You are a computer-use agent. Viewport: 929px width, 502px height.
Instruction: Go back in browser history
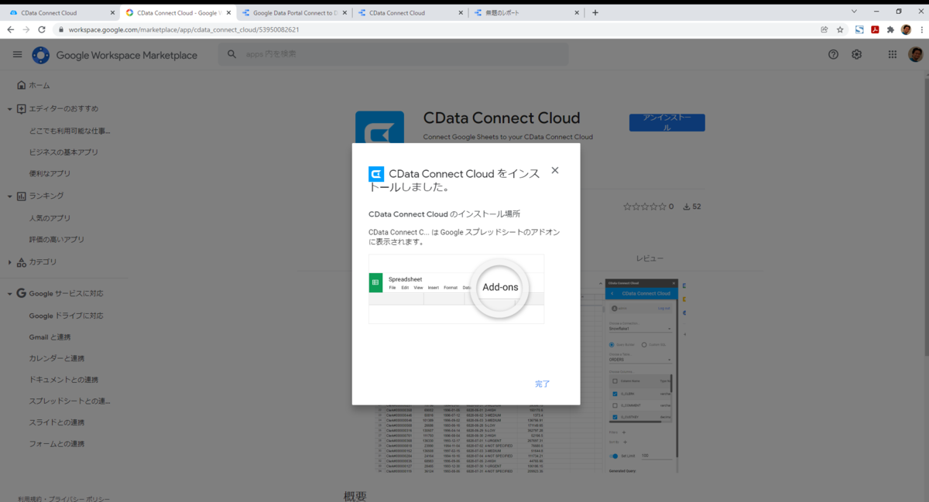coord(11,29)
